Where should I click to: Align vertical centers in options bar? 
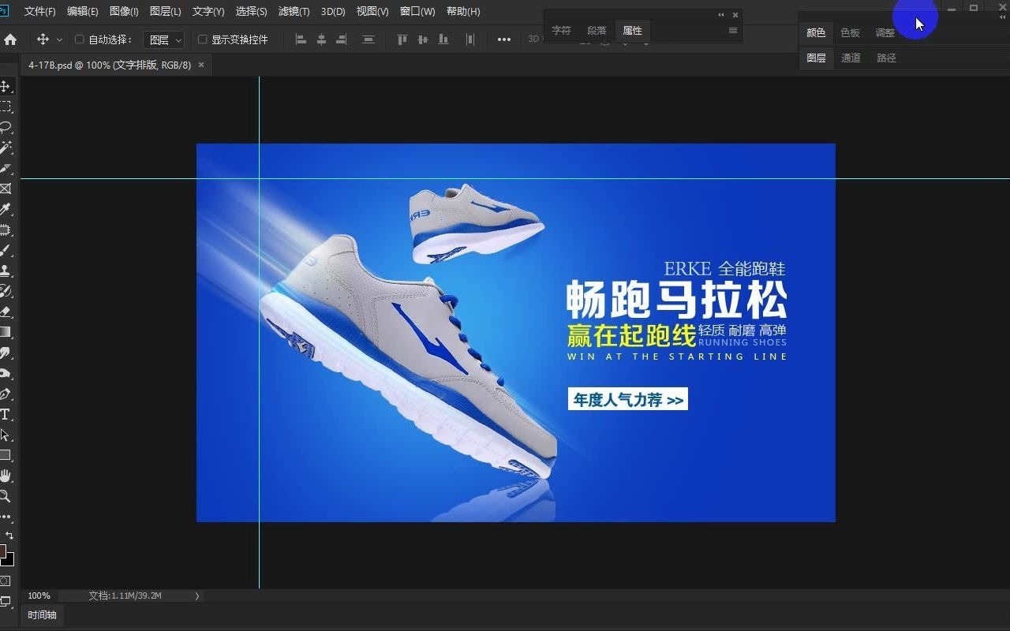423,39
